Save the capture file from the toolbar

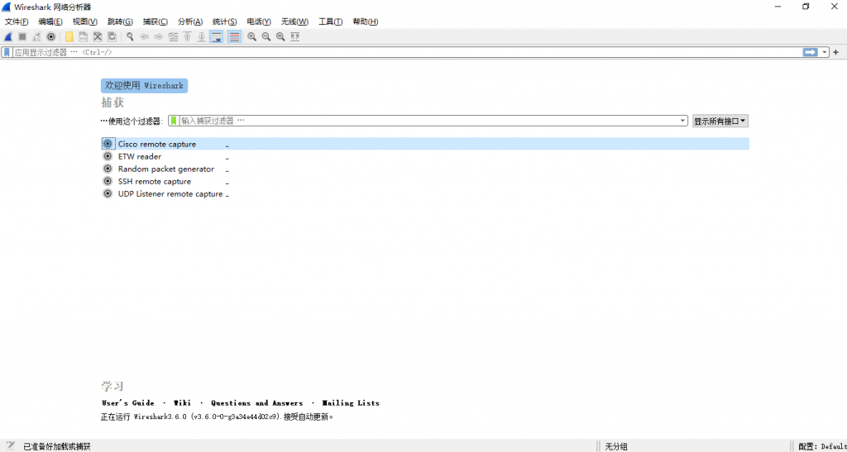tap(84, 36)
